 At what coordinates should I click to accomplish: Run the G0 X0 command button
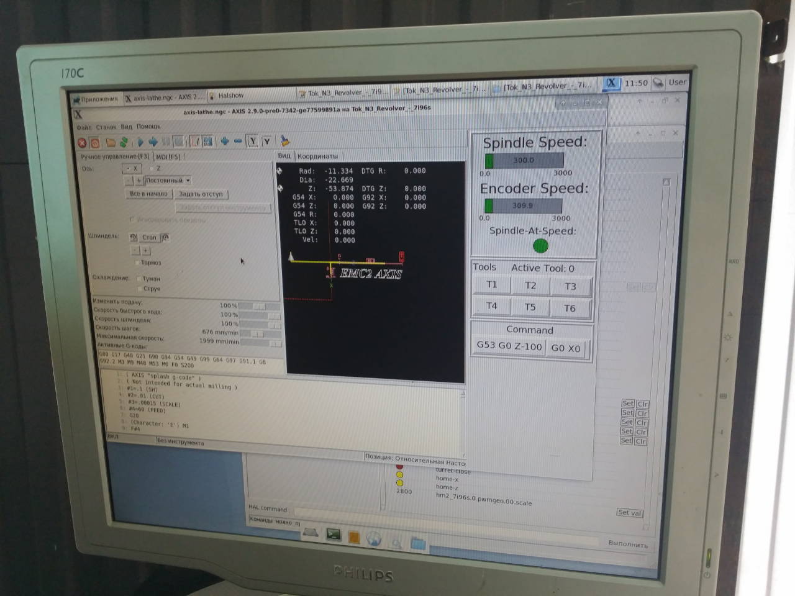pos(566,348)
